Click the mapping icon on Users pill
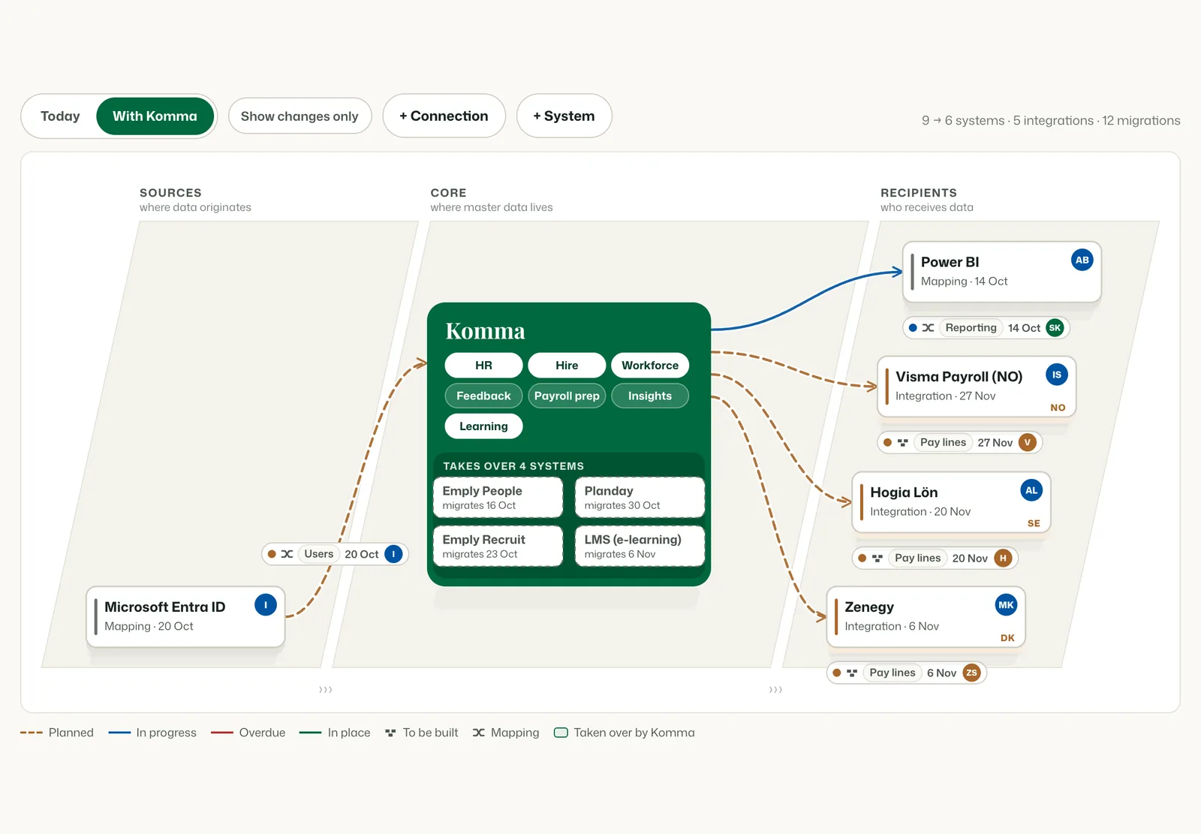Image resolution: width=1201 pixels, height=834 pixels. click(287, 554)
